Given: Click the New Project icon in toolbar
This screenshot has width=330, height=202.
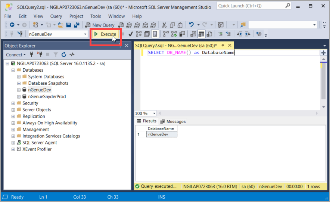Looking at the screenshot, I should [35, 25].
